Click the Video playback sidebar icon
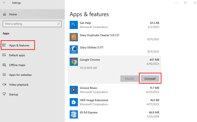Viewport: 197px width, 122px height. click(4, 84)
